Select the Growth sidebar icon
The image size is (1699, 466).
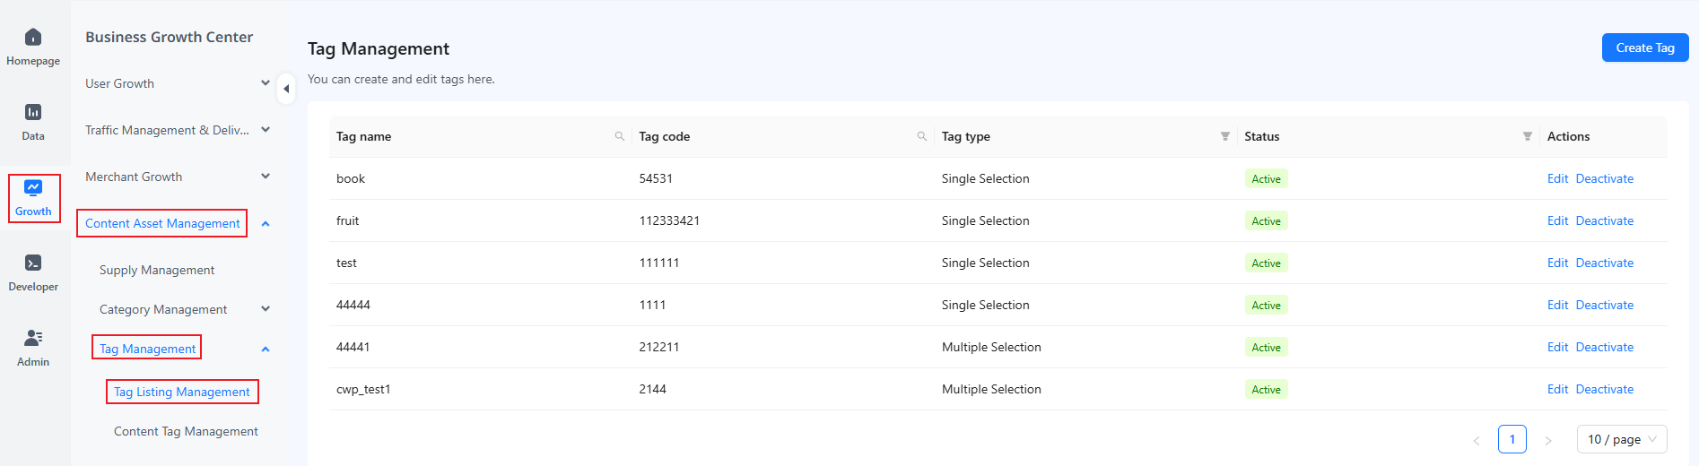tap(33, 187)
